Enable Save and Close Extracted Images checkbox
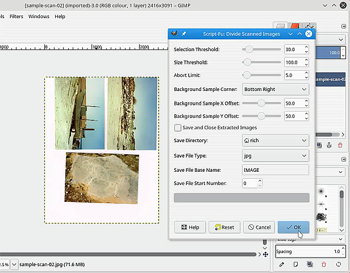The image size is (350, 273). pyautogui.click(x=178, y=128)
